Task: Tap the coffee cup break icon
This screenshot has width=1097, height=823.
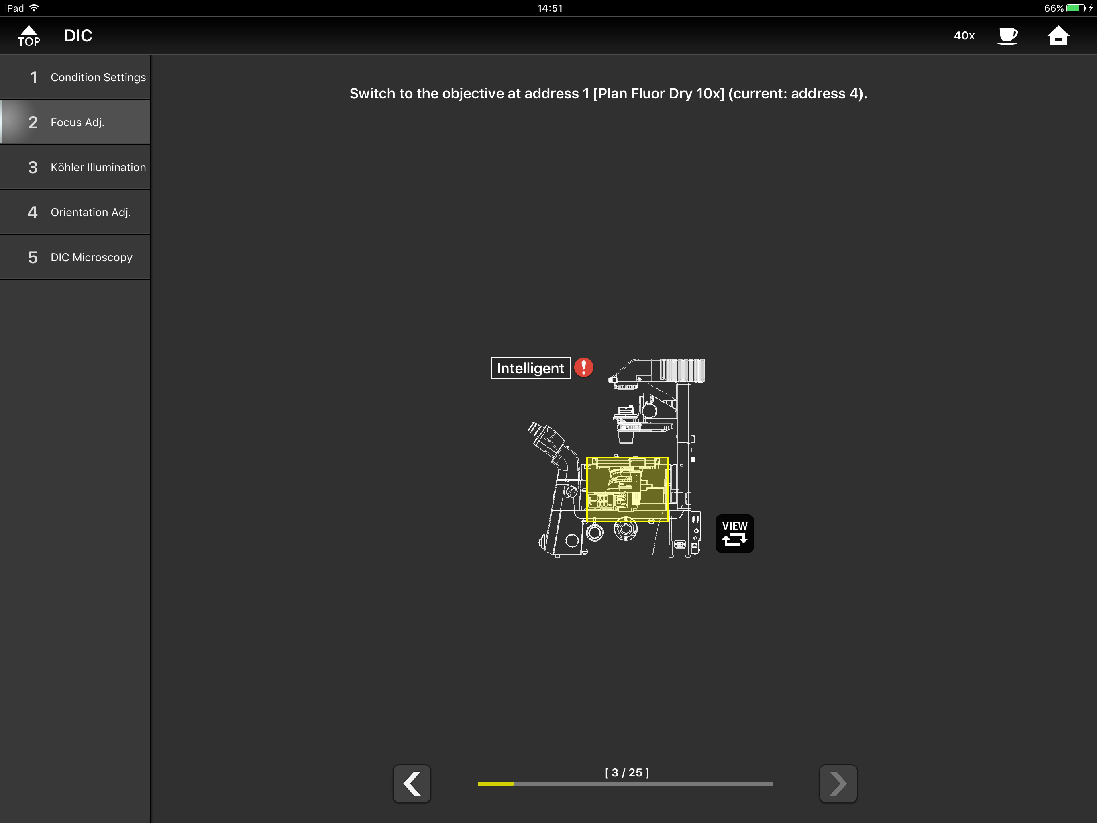Action: point(1007,36)
